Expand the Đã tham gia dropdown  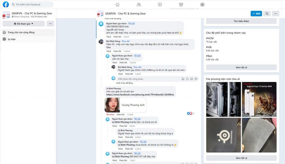24,24
